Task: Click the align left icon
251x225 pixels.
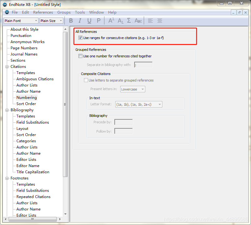Action: (150, 21)
